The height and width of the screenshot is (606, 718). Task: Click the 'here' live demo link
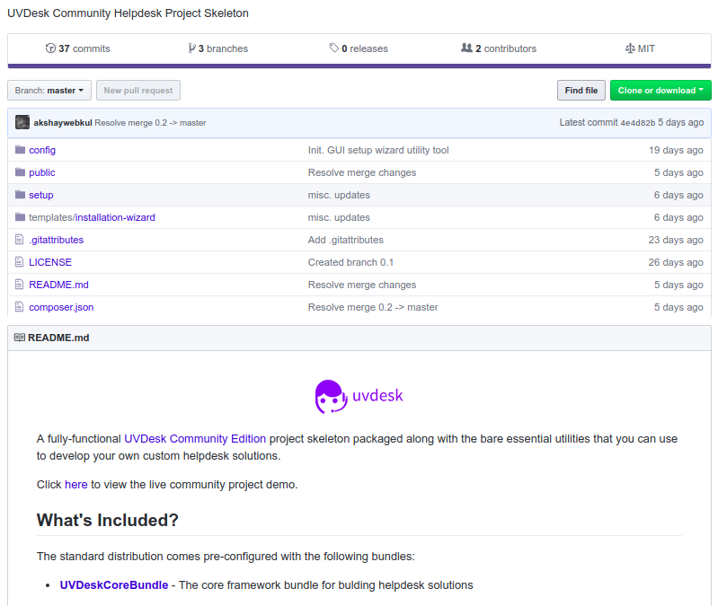point(76,484)
